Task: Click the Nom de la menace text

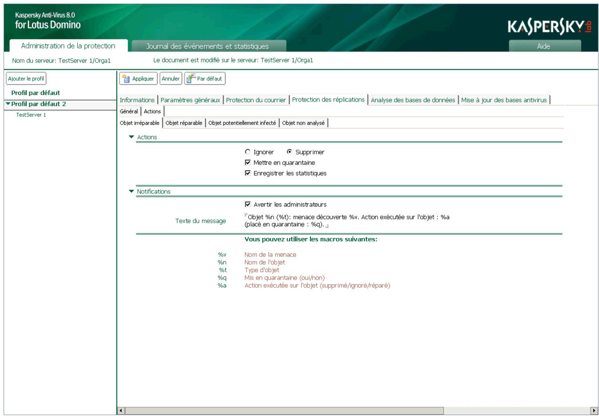Action: [x=270, y=255]
